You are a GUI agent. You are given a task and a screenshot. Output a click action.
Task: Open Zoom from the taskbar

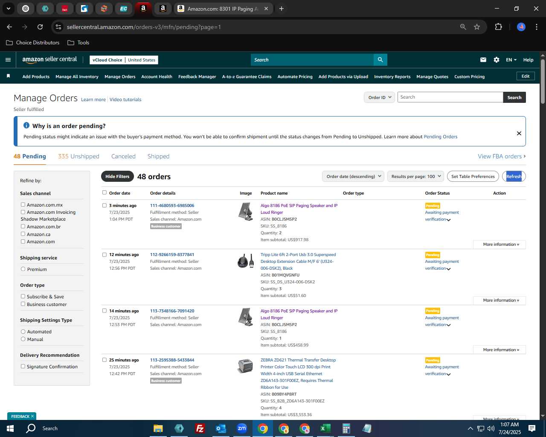(x=242, y=428)
